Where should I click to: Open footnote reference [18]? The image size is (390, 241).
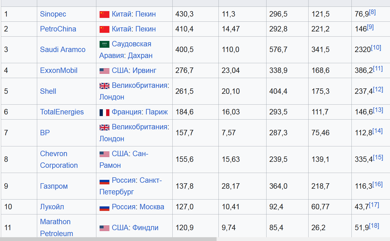pyautogui.click(x=374, y=226)
